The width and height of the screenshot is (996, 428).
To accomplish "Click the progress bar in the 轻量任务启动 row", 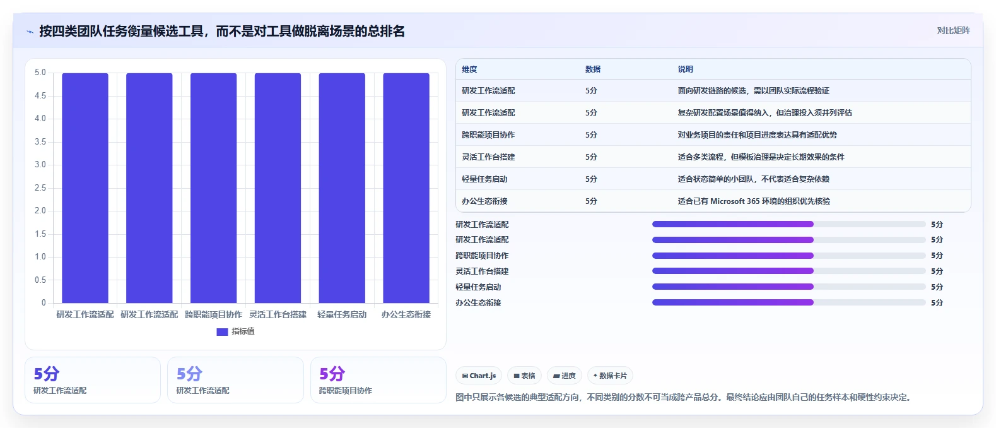I will tap(789, 287).
